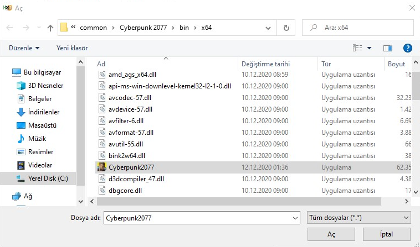The image size is (420, 247).
Task: Expand the address bar history dropdown
Action: pyautogui.click(x=268, y=28)
